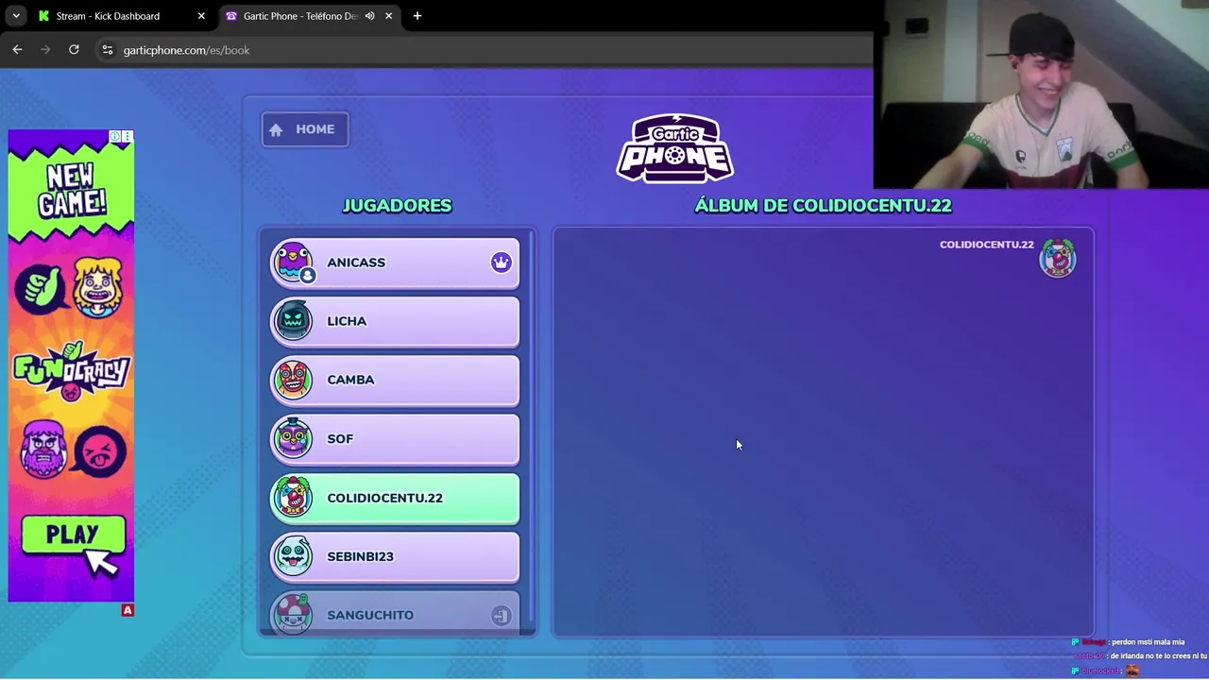This screenshot has width=1209, height=680.
Task: Select player ANICASS in the list
Action: tap(395, 263)
